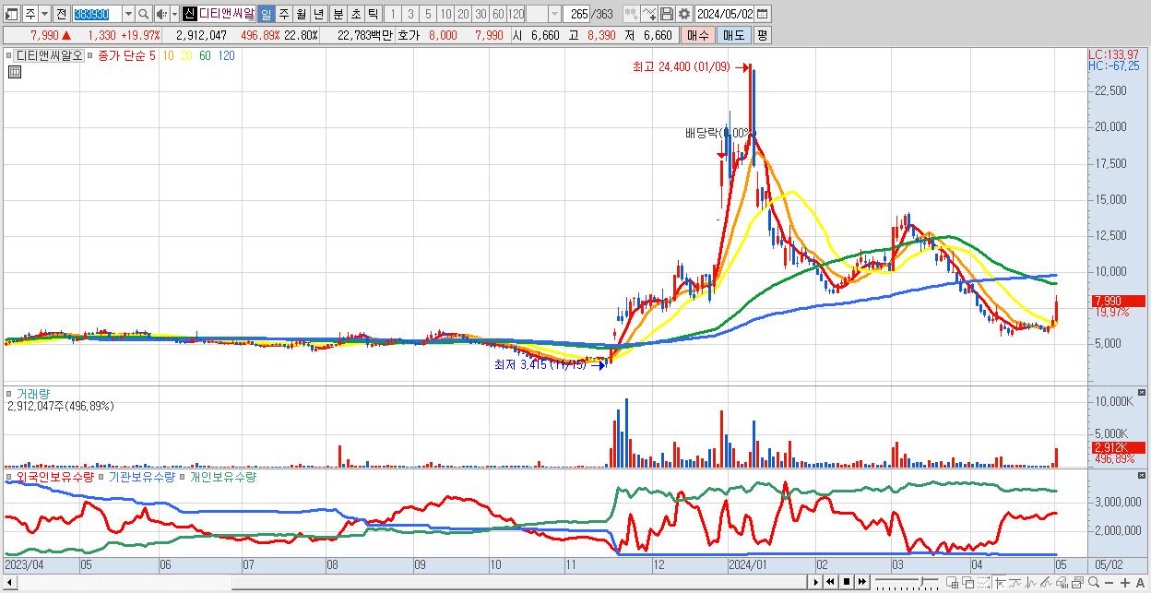
Task: Choose the 30 interval button
Action: point(481,14)
